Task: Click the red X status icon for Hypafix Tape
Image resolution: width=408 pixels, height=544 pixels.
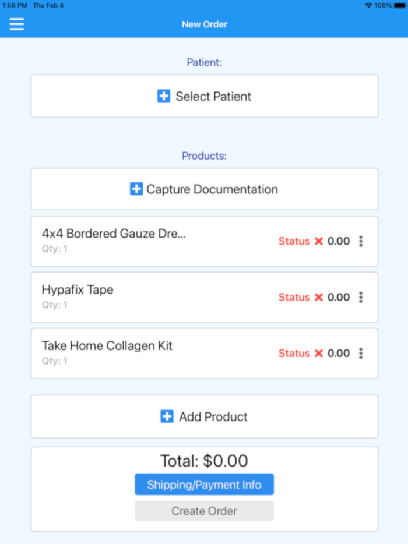Action: 319,297
